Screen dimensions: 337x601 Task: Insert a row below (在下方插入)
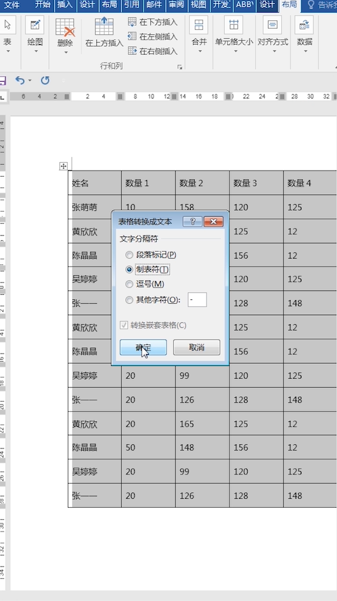tap(152, 22)
